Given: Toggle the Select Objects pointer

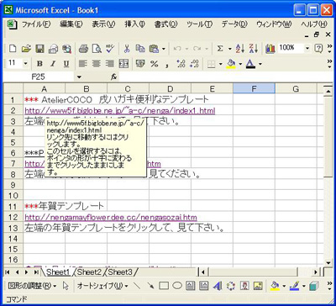Looking at the screenshot, I should [66, 286].
